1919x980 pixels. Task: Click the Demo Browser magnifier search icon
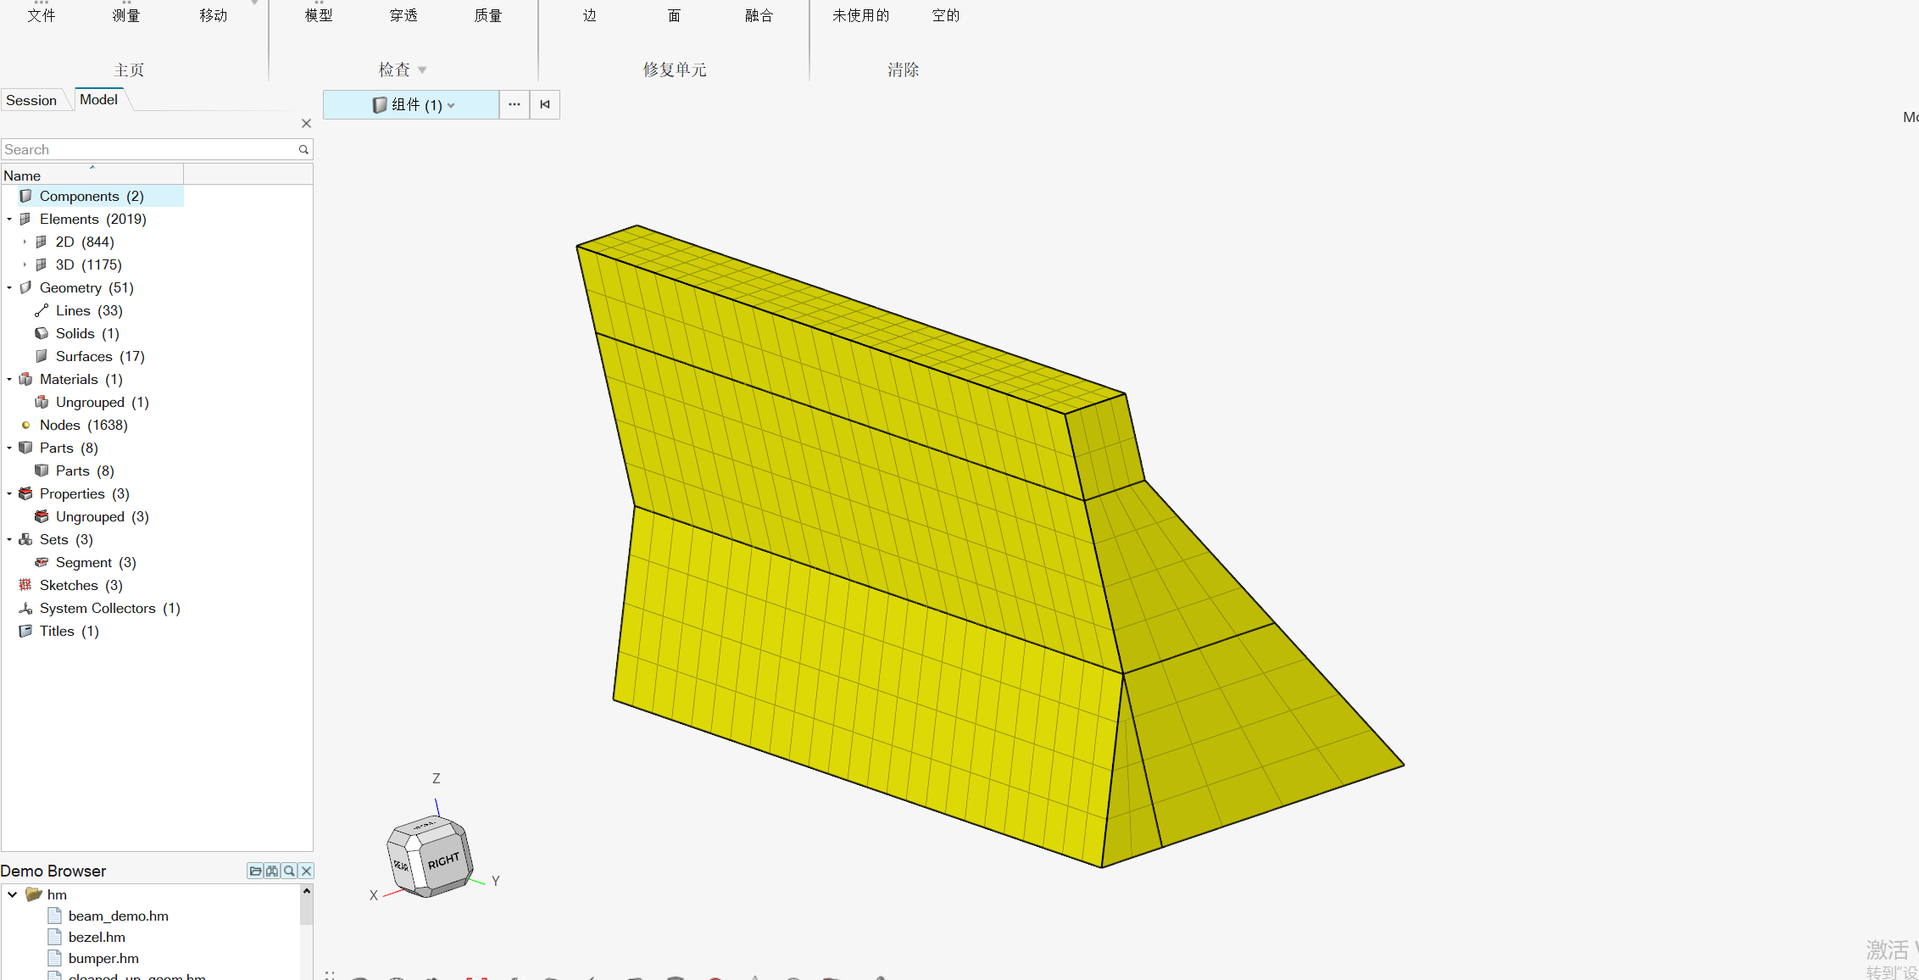[289, 871]
